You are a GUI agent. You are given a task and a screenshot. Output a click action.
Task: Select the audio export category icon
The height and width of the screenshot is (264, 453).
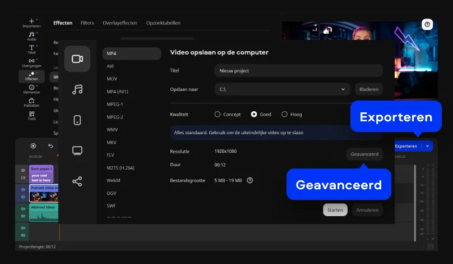pyautogui.click(x=77, y=89)
